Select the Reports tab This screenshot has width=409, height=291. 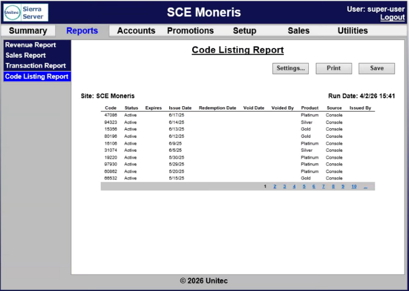coord(82,31)
